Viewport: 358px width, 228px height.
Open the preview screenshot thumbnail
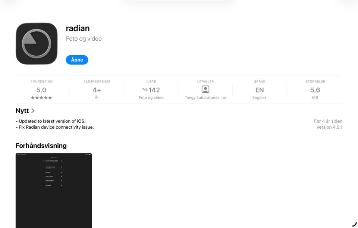pyautogui.click(x=54, y=191)
